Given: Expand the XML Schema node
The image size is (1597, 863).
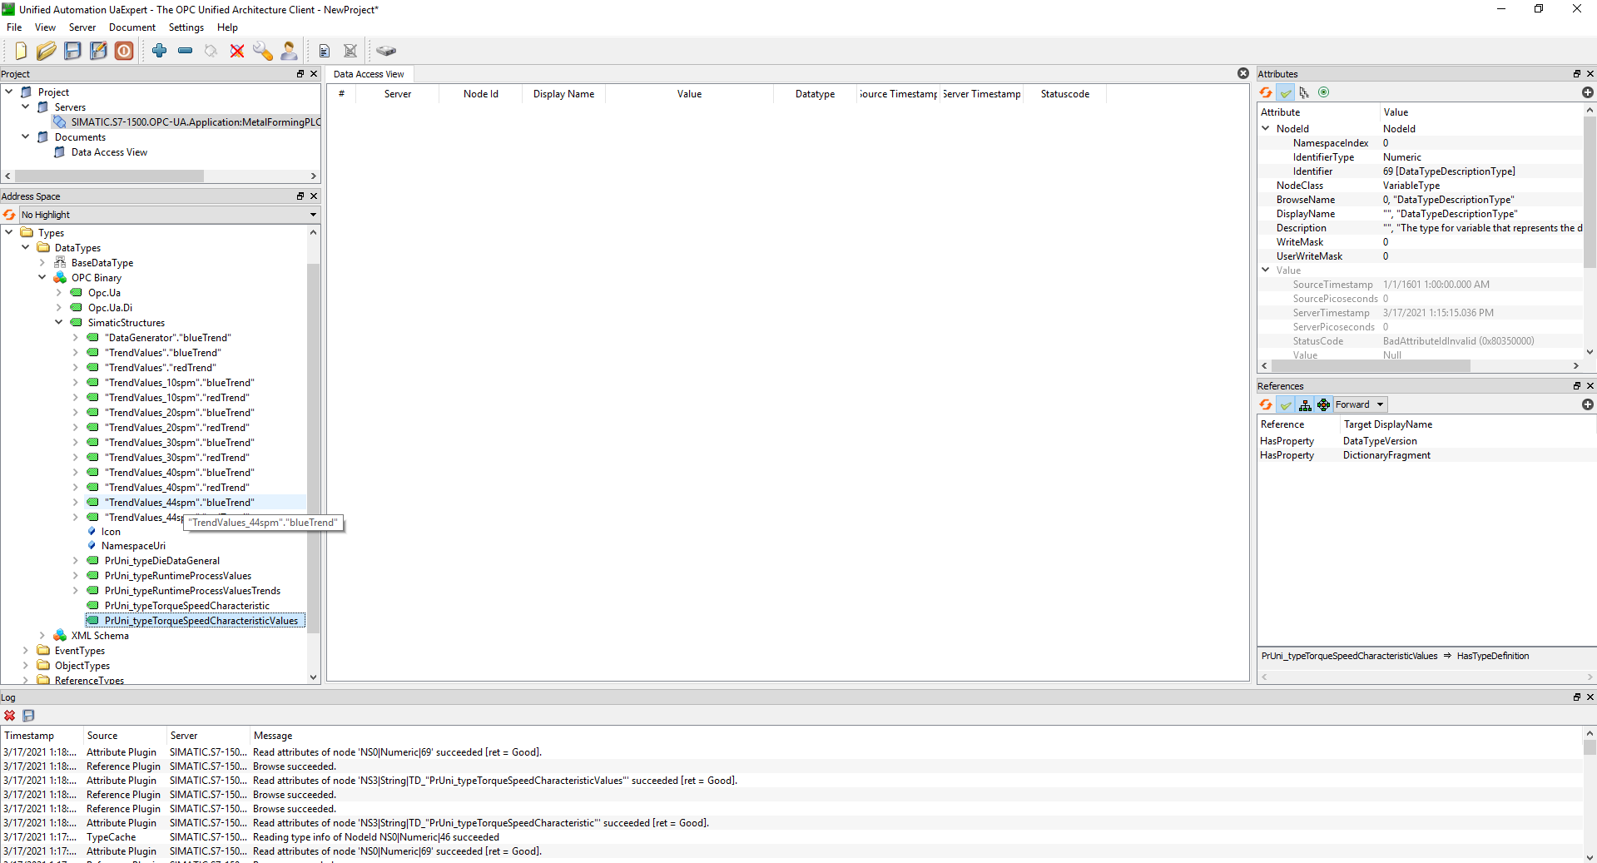Looking at the screenshot, I should (42, 636).
